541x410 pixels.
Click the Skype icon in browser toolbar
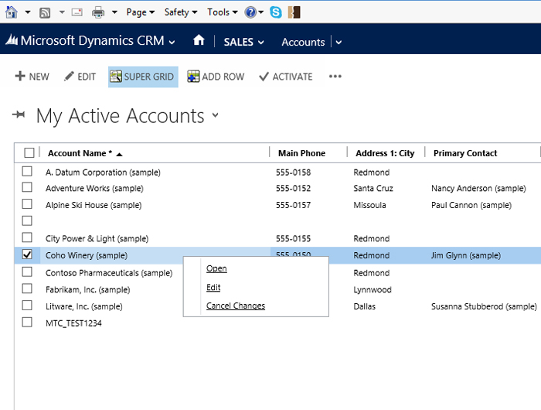click(x=276, y=12)
